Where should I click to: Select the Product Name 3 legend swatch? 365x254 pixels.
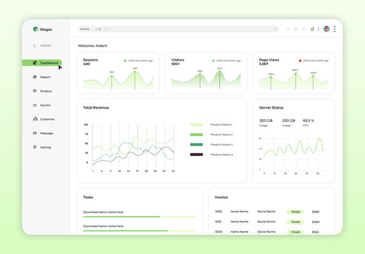coord(197,145)
